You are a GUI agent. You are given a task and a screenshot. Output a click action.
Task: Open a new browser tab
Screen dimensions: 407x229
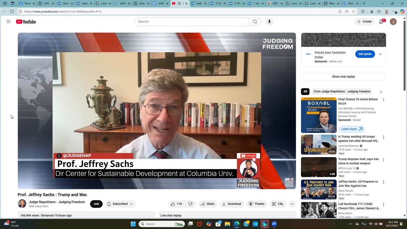364,3
